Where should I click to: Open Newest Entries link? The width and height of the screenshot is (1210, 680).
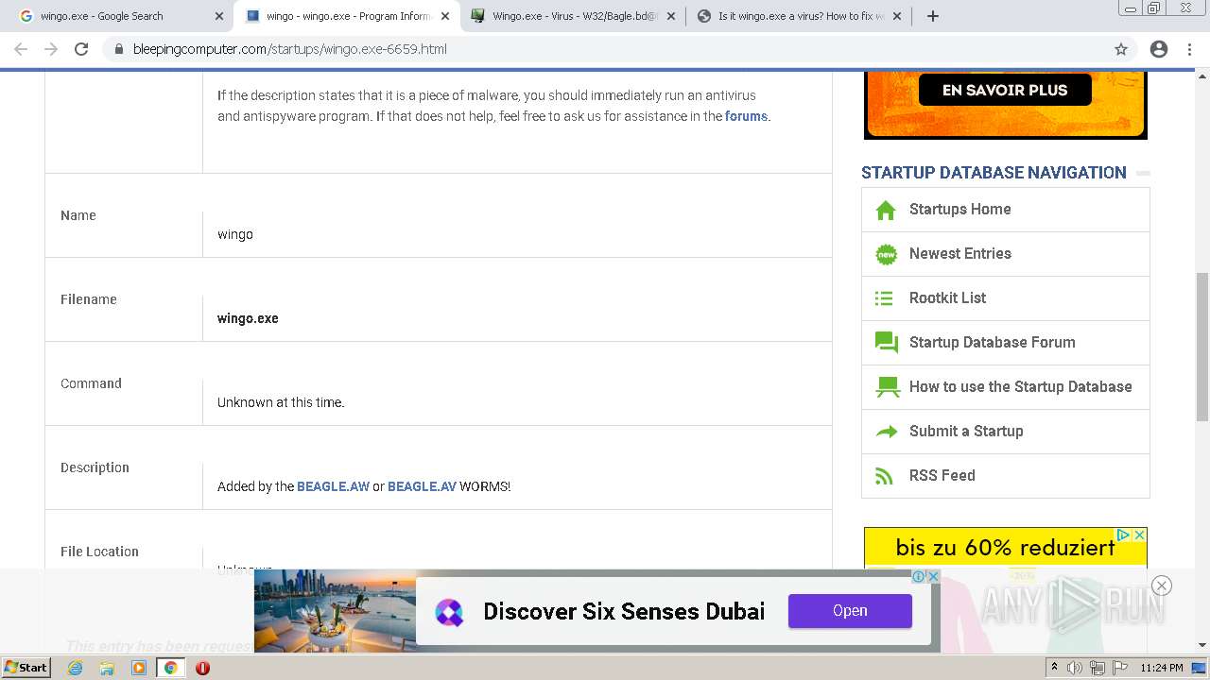point(959,254)
